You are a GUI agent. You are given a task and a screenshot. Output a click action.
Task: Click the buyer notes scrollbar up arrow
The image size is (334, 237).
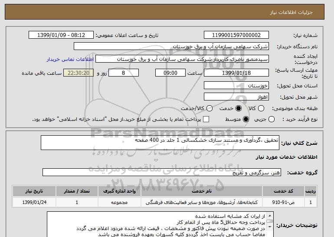coord(270,216)
